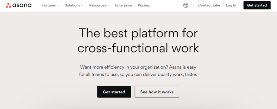Click the paragraph starting "Want more efficiency"
277x109 pixels.
click(138, 71)
